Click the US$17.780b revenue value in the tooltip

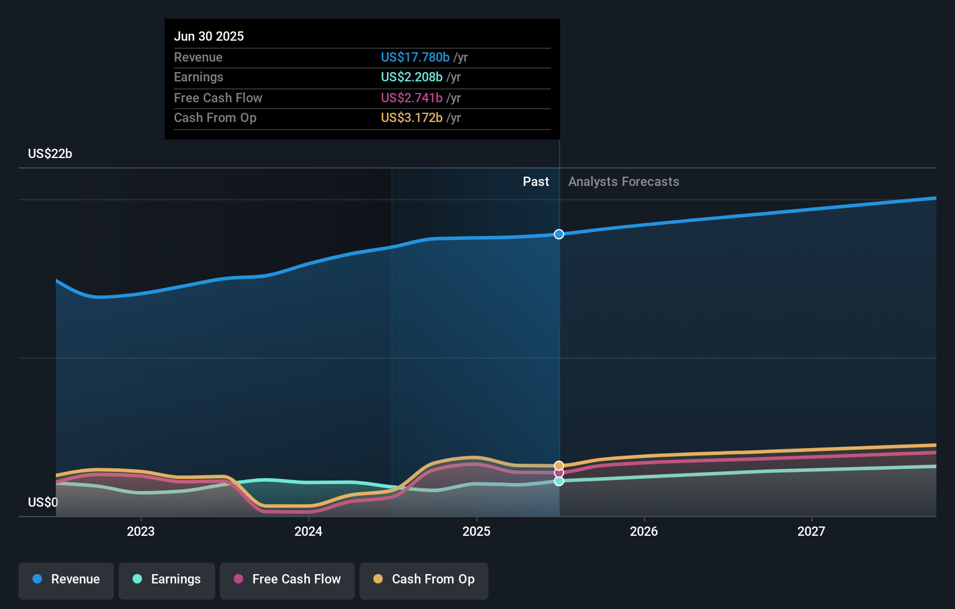[415, 58]
